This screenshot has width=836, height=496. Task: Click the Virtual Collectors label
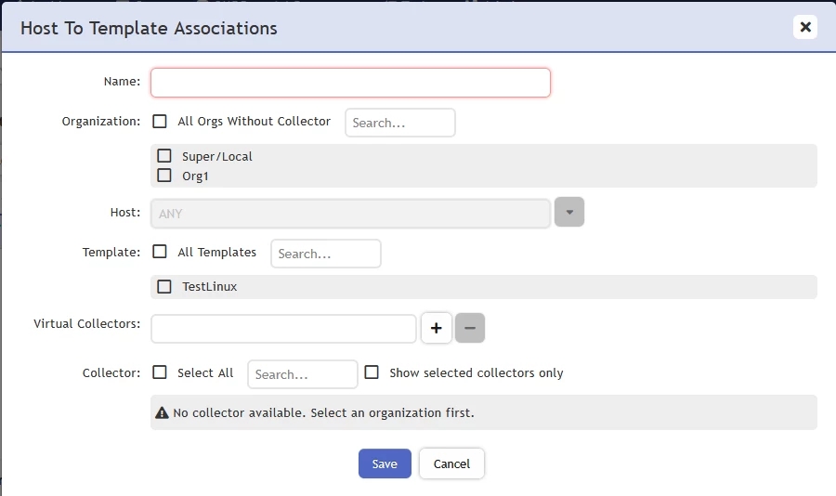pos(87,324)
